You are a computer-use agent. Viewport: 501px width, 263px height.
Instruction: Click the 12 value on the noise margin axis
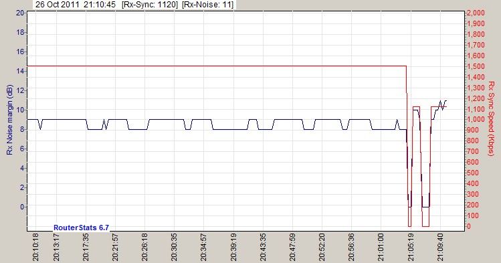[20, 90]
